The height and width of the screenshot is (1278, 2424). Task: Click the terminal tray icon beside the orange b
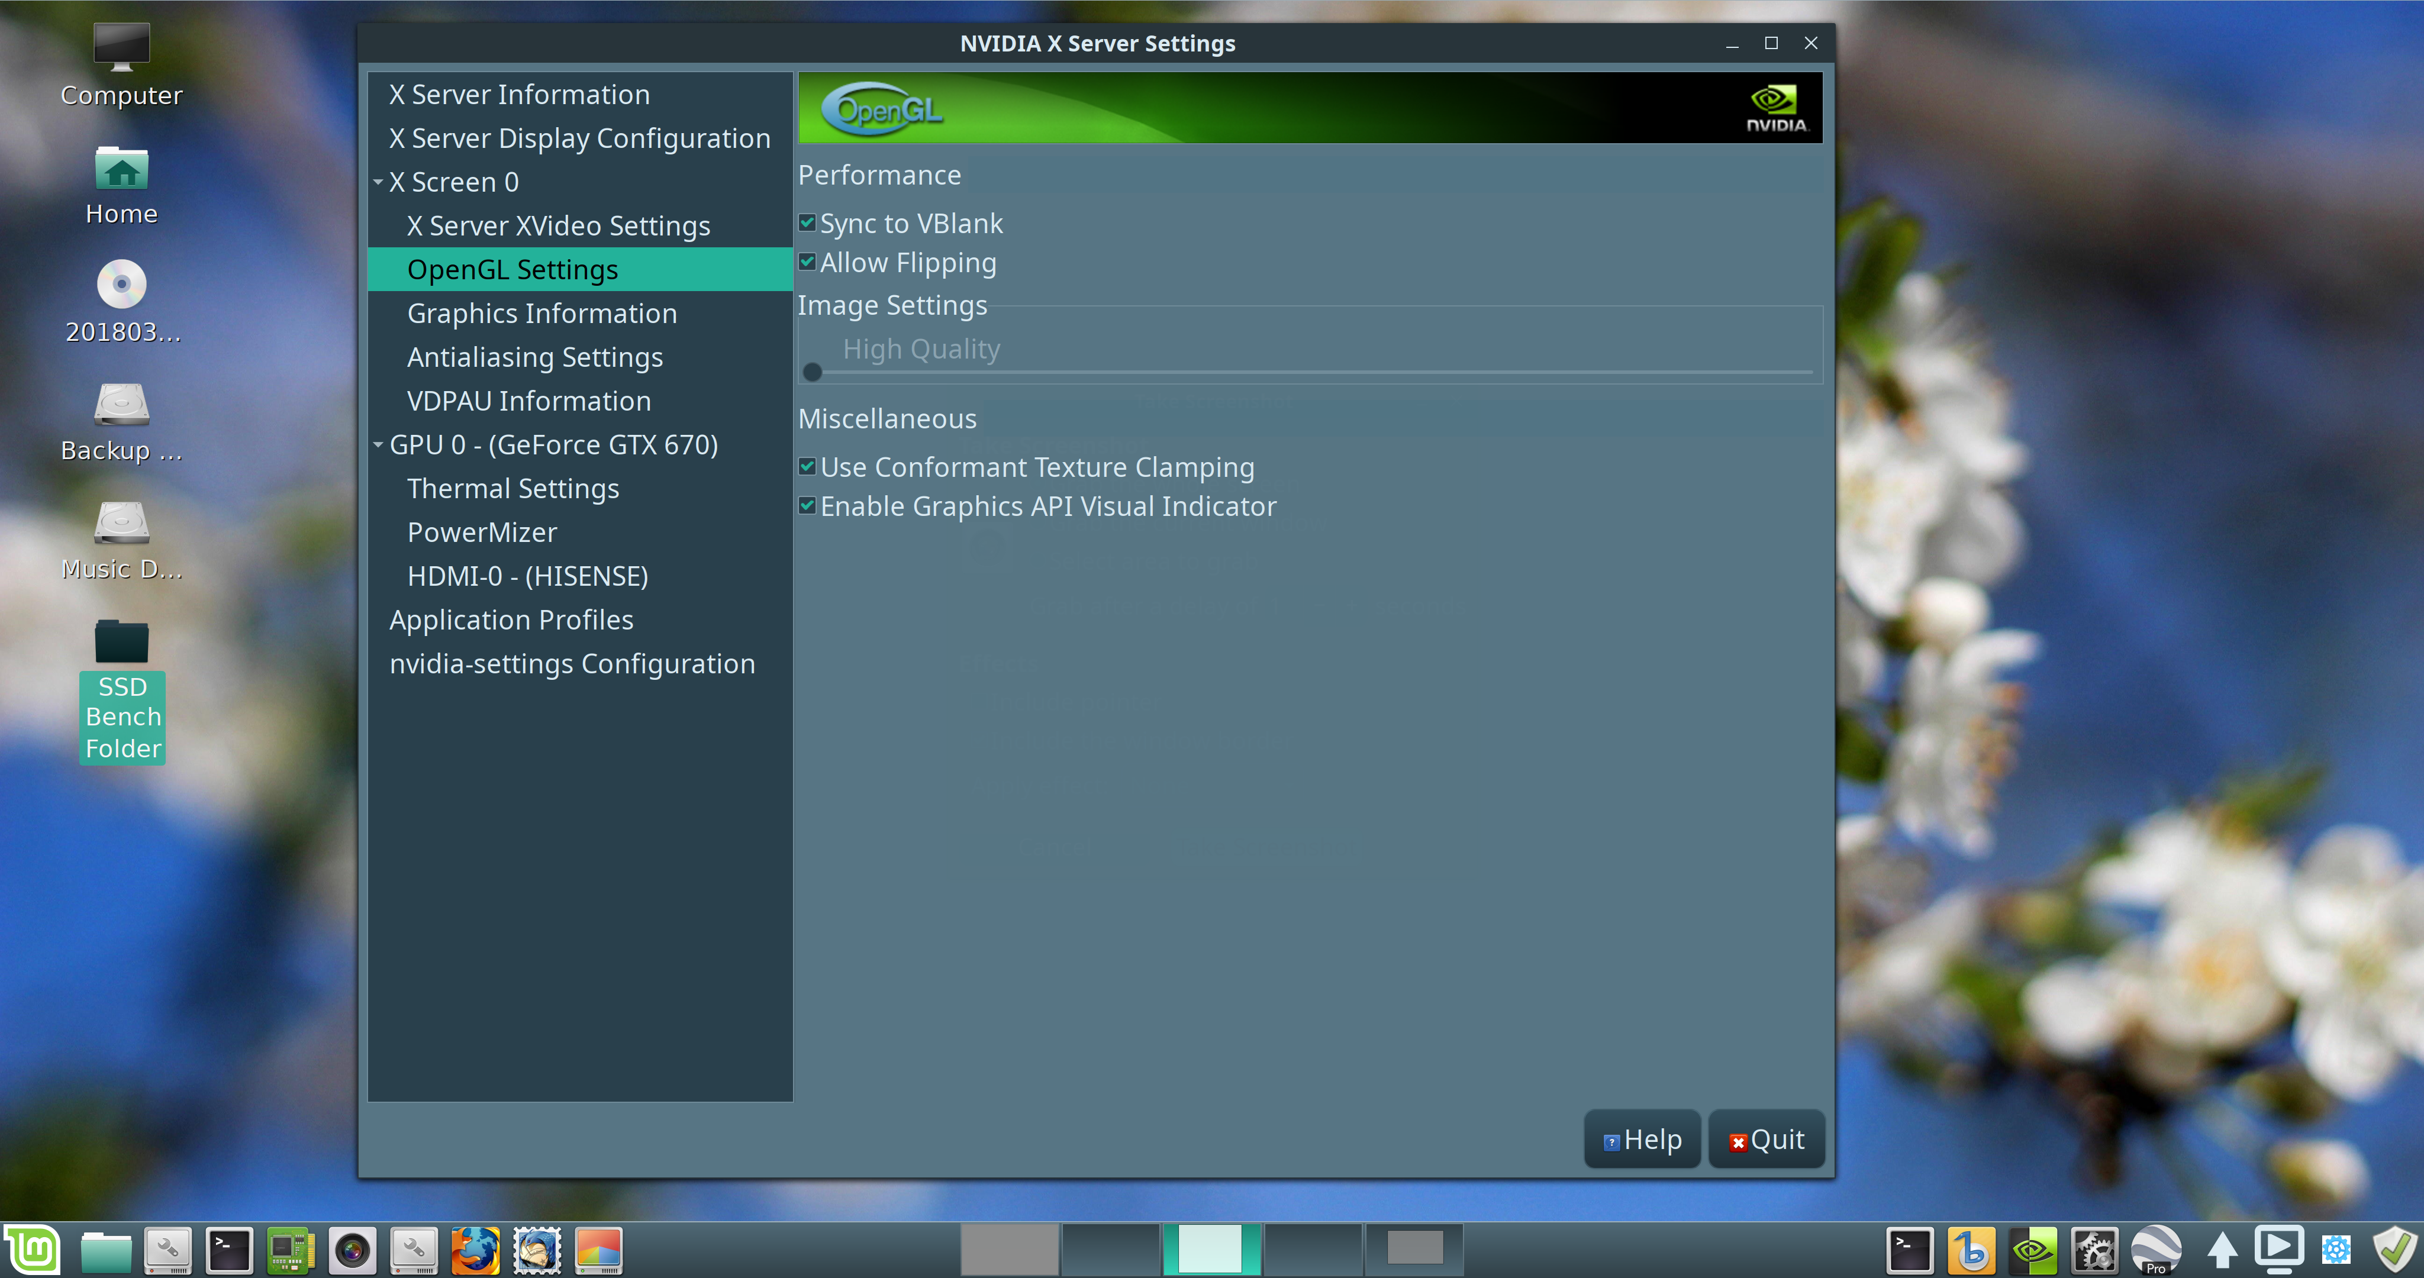pos(1909,1251)
